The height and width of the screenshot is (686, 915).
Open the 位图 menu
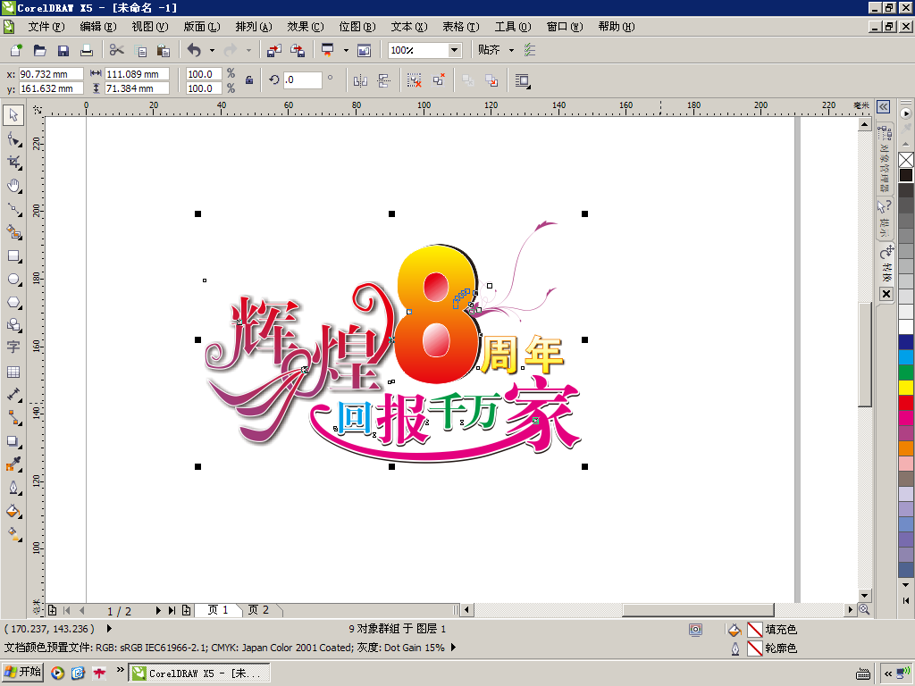[357, 26]
